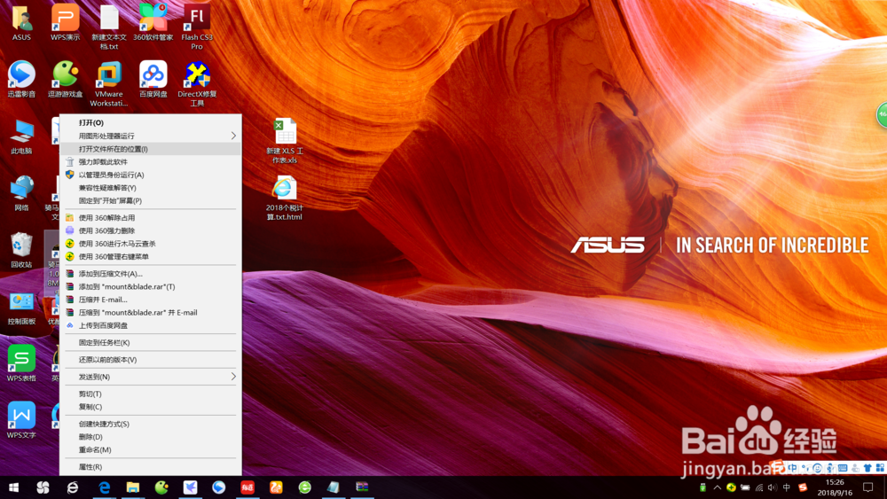The height and width of the screenshot is (499, 887).
Task: Select 强力卸载此软件 menu item
Action: (151, 161)
